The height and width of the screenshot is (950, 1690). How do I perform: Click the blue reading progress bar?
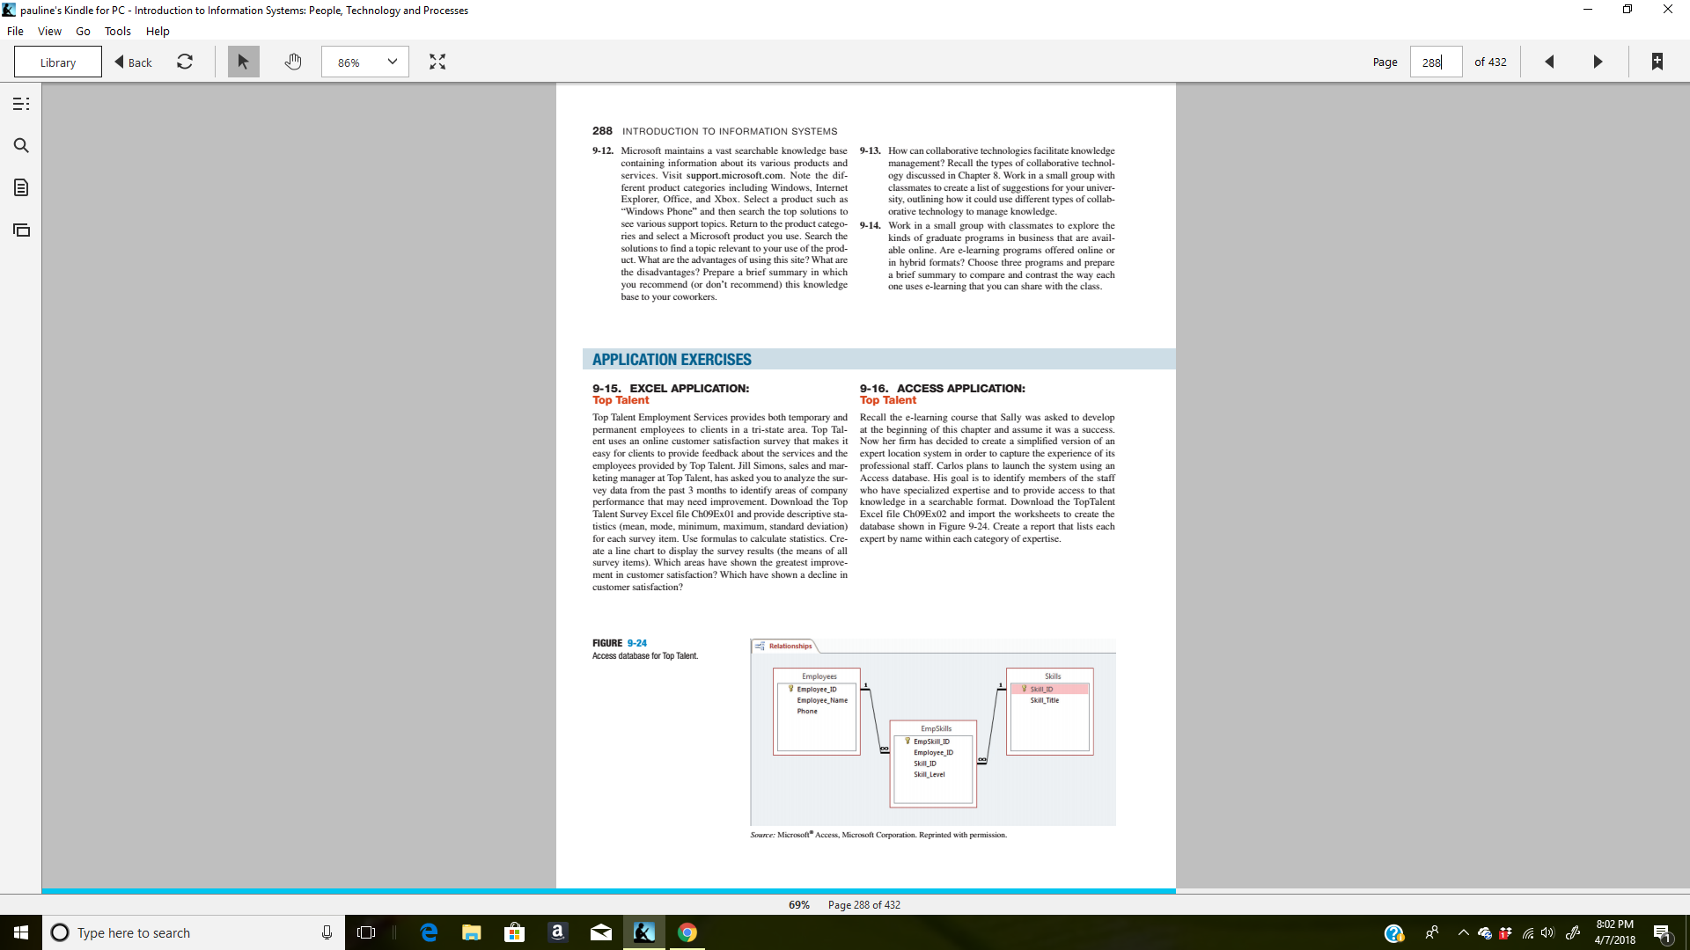(607, 891)
